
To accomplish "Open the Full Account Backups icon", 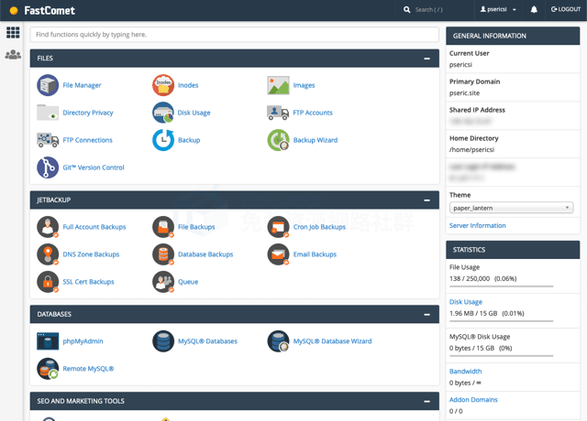I will click(x=48, y=227).
